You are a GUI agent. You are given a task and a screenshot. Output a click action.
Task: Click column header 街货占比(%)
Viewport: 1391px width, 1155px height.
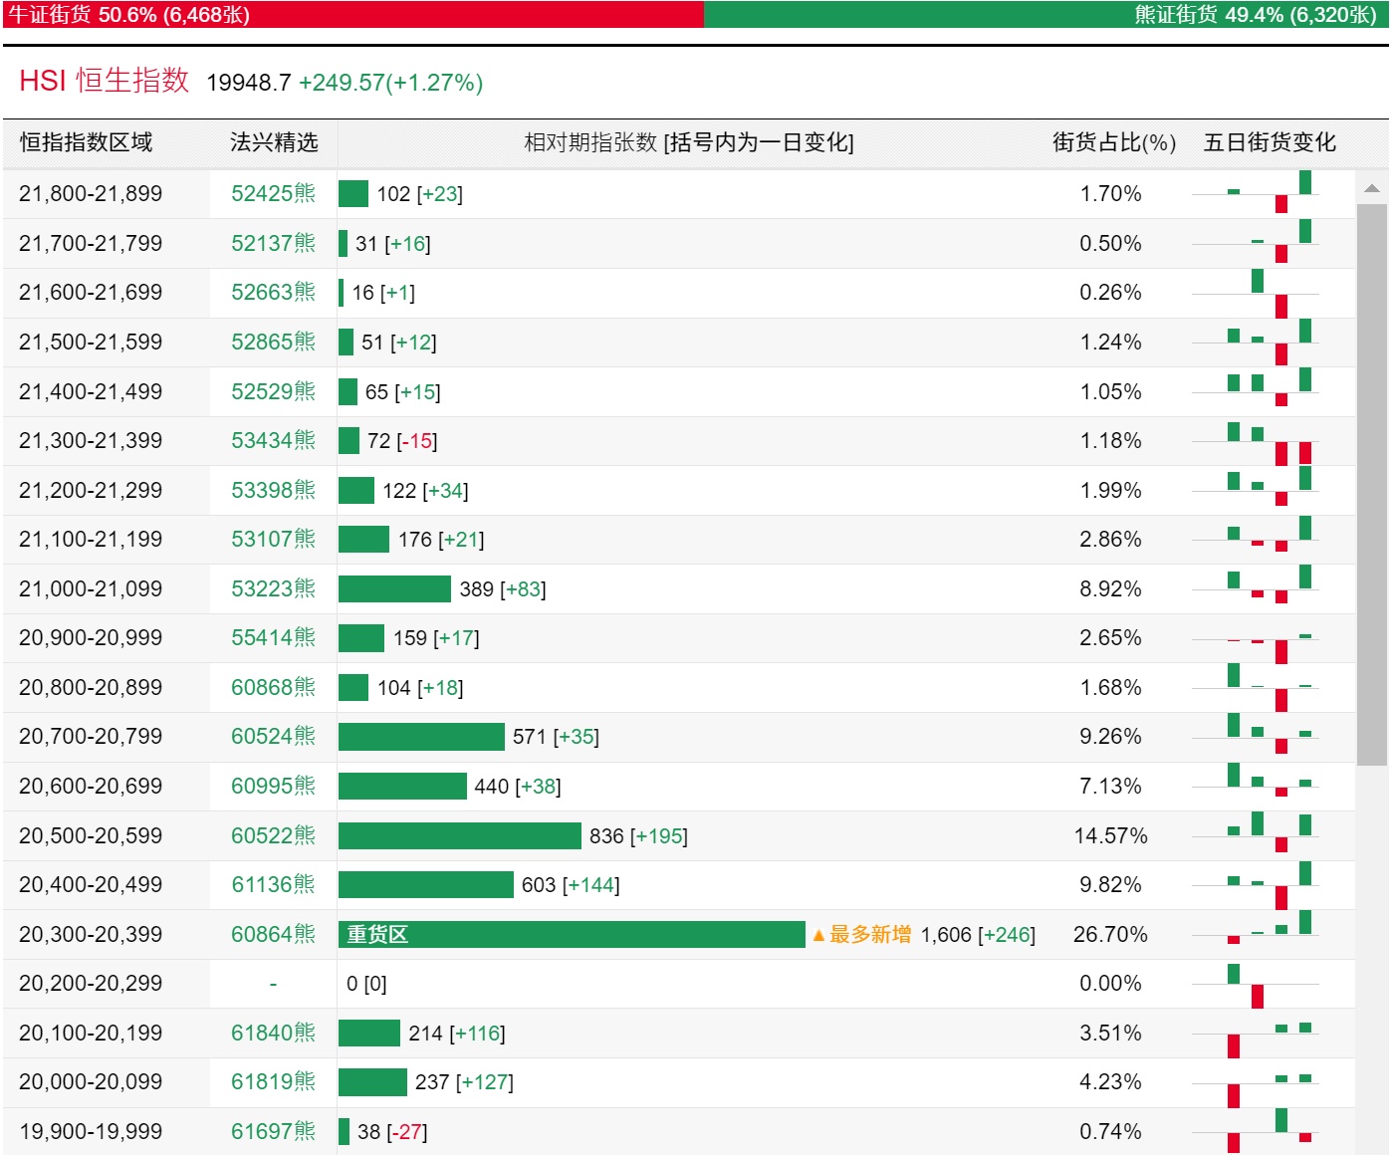[x=1114, y=142]
